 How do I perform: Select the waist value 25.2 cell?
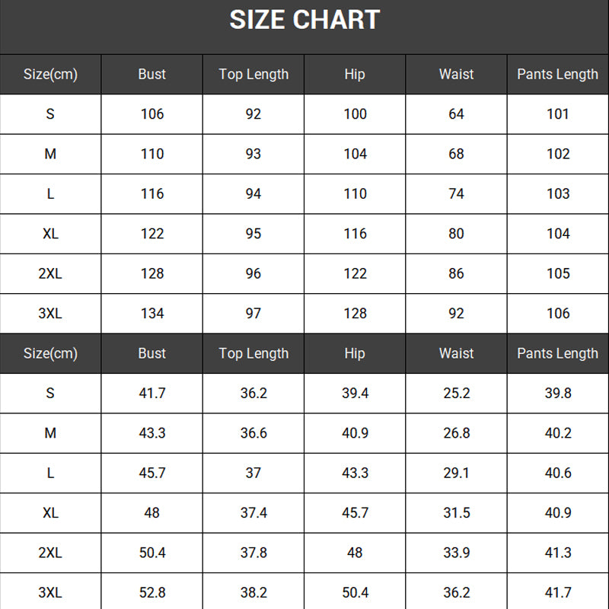457,394
